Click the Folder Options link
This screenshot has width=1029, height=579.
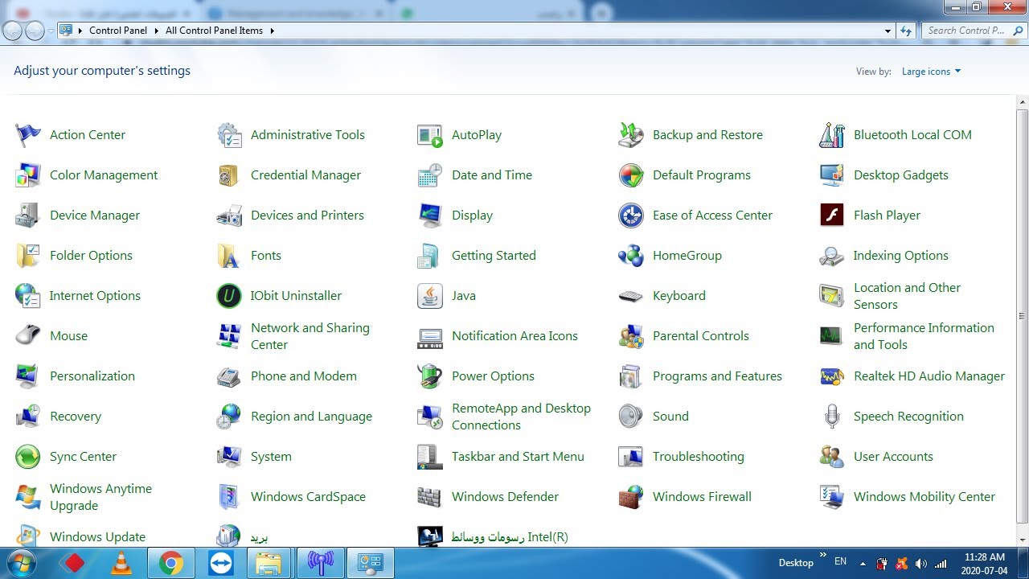[91, 256]
